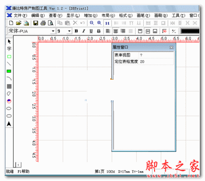Image resolution: width=205 pixels, height=181 pixels.
Task: Click the 属性窗口 title bar
Action: point(144,47)
